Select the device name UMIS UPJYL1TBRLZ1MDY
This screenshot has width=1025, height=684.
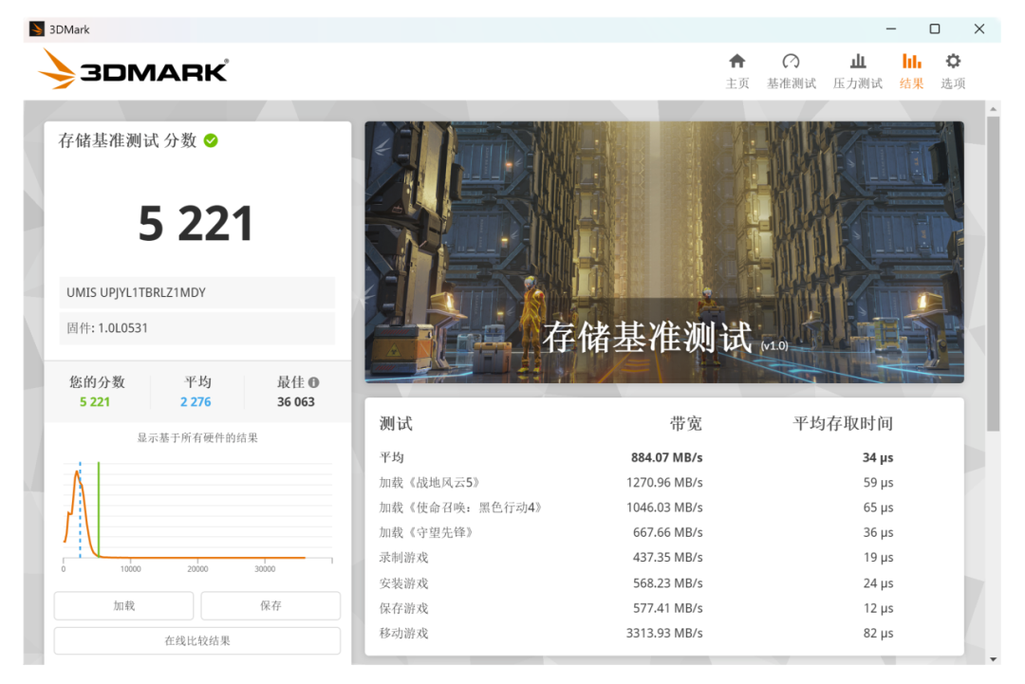pyautogui.click(x=136, y=293)
